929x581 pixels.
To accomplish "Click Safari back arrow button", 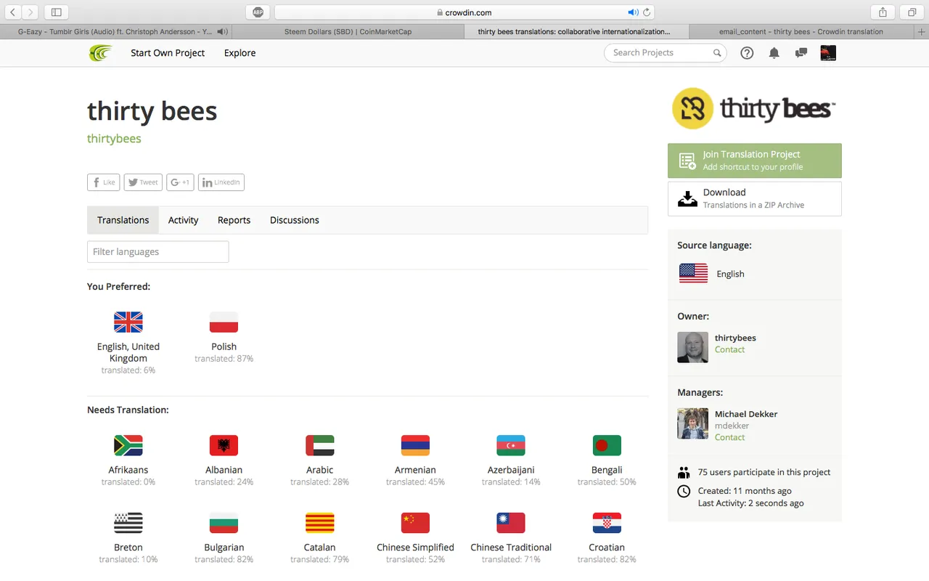I will [x=13, y=12].
